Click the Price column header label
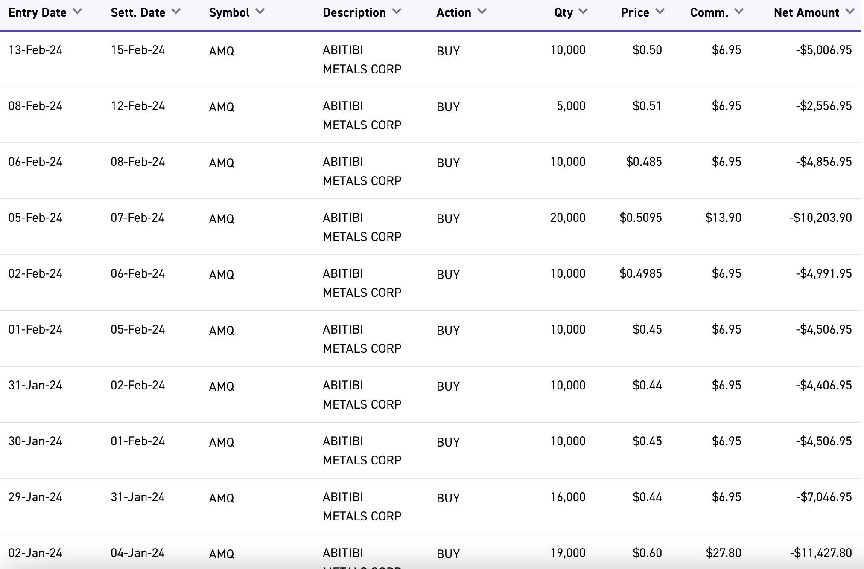The image size is (864, 569). point(635,13)
